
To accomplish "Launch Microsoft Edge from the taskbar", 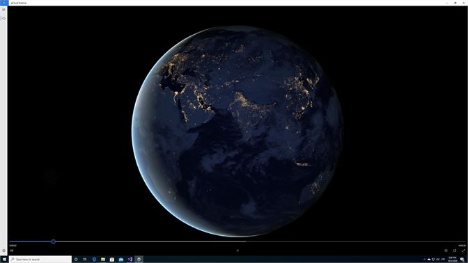I will pyautogui.click(x=94, y=259).
